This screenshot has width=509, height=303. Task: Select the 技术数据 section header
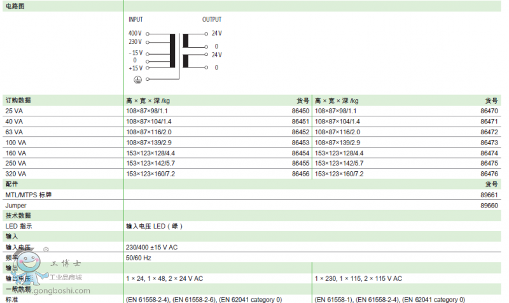pyautogui.click(x=18, y=215)
